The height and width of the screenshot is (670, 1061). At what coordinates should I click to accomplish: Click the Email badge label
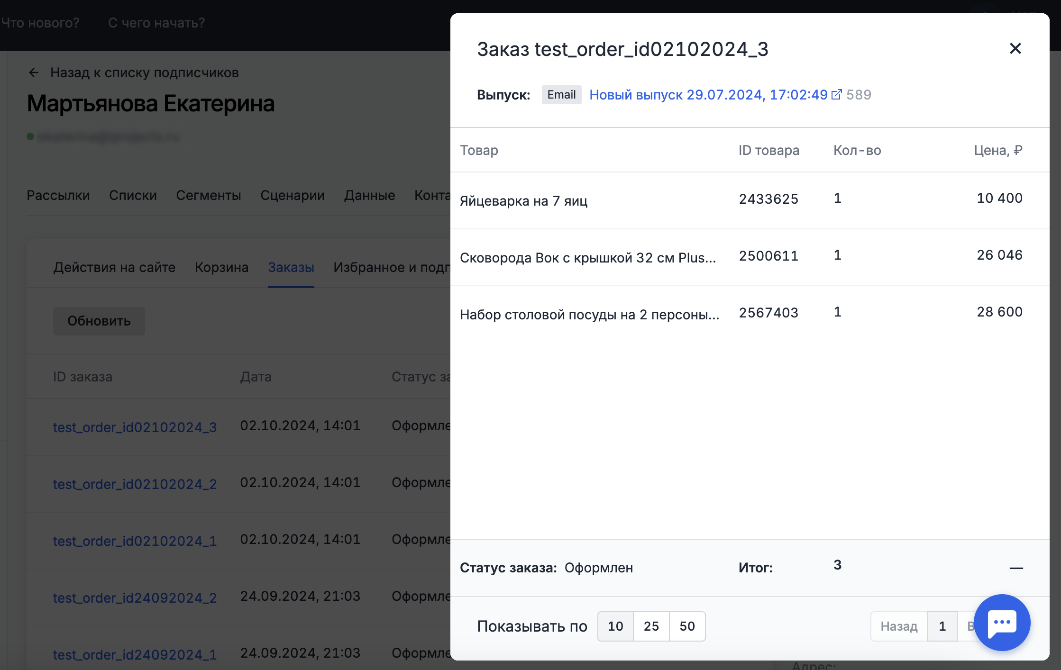click(x=561, y=95)
